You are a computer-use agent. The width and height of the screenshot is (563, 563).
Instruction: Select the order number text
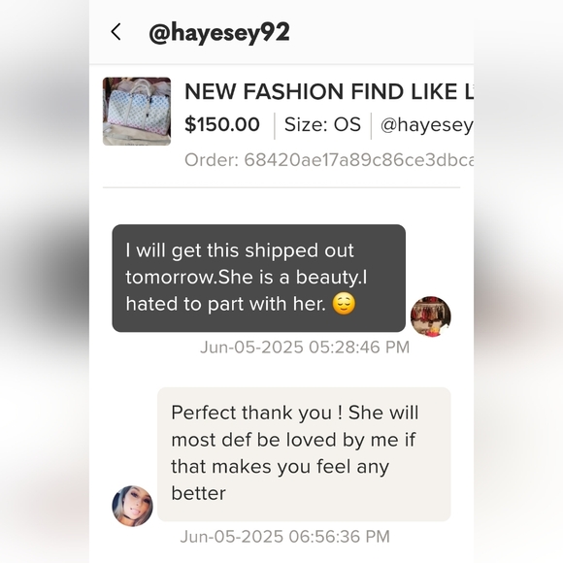[329, 159]
